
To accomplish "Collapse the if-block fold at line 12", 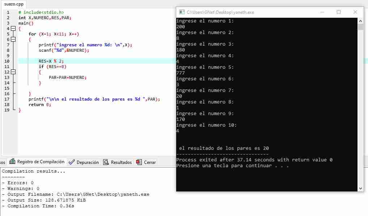I will click(13, 72).
